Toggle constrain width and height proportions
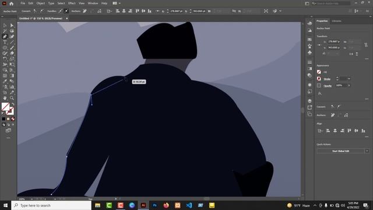 (366, 45)
